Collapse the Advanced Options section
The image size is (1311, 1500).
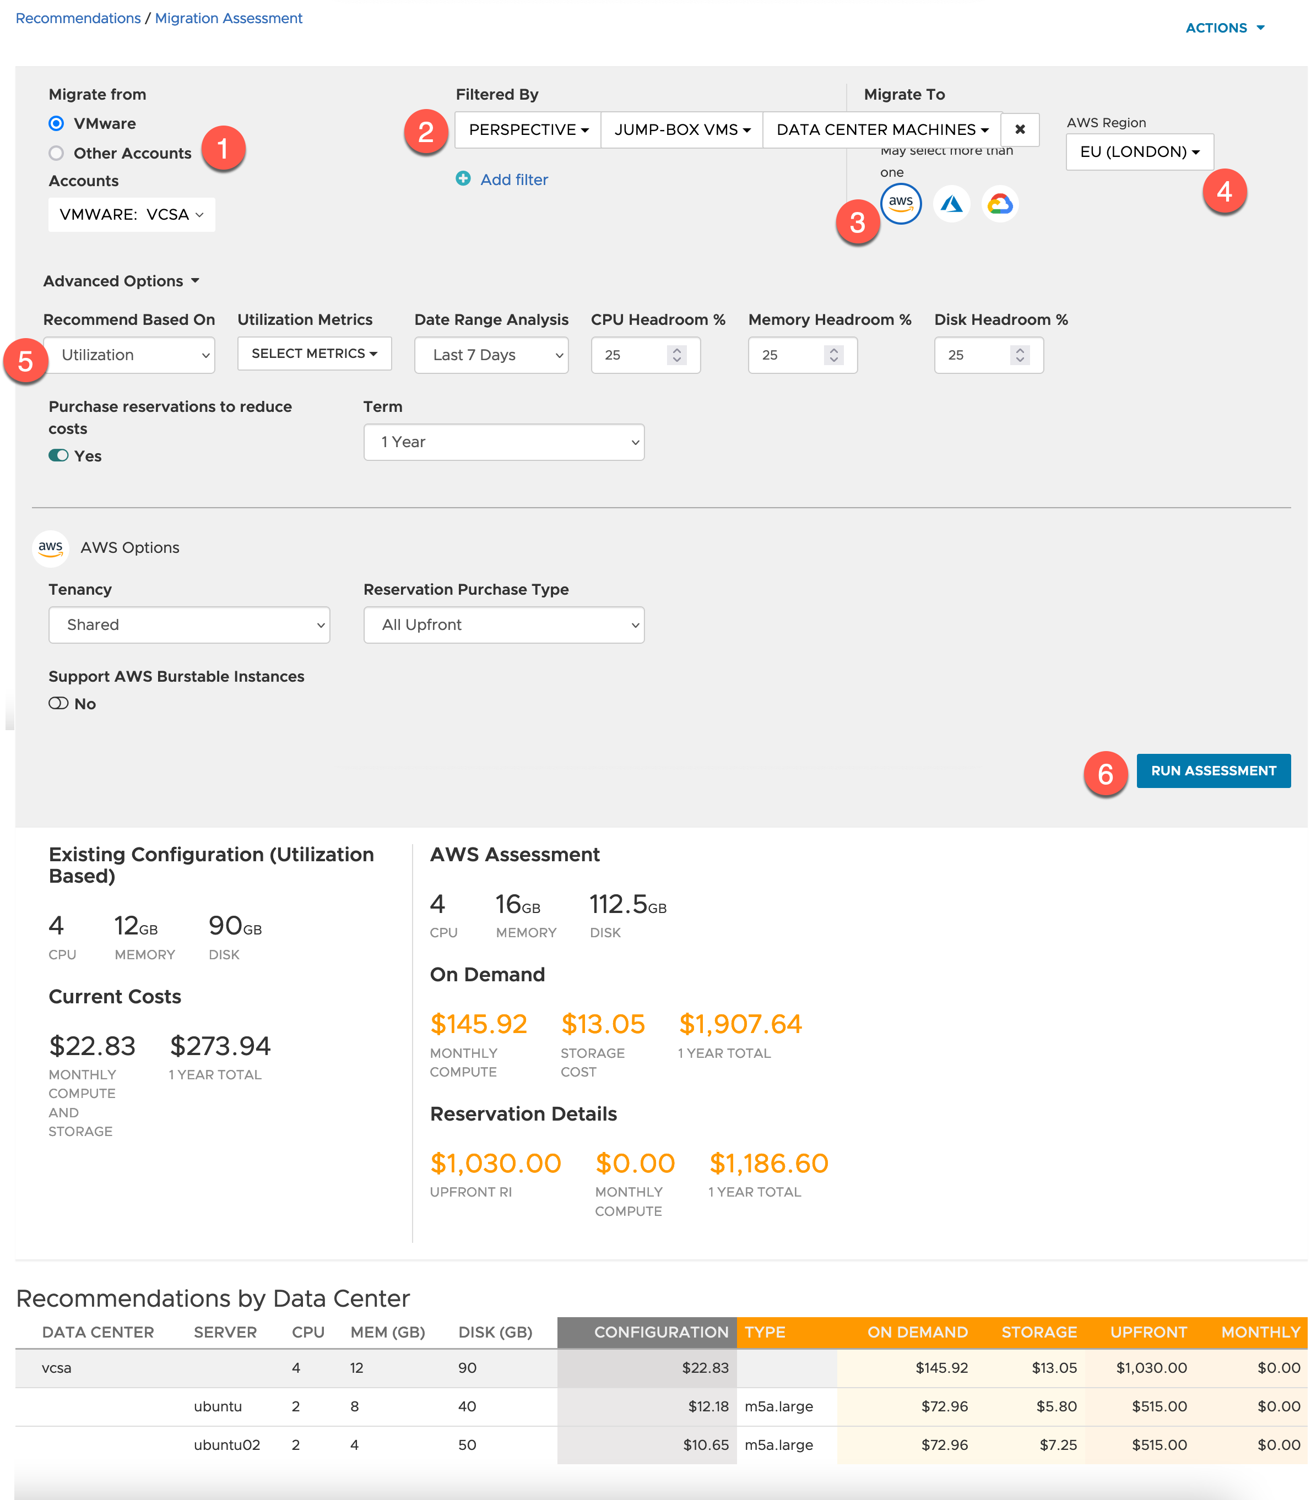click(x=121, y=281)
